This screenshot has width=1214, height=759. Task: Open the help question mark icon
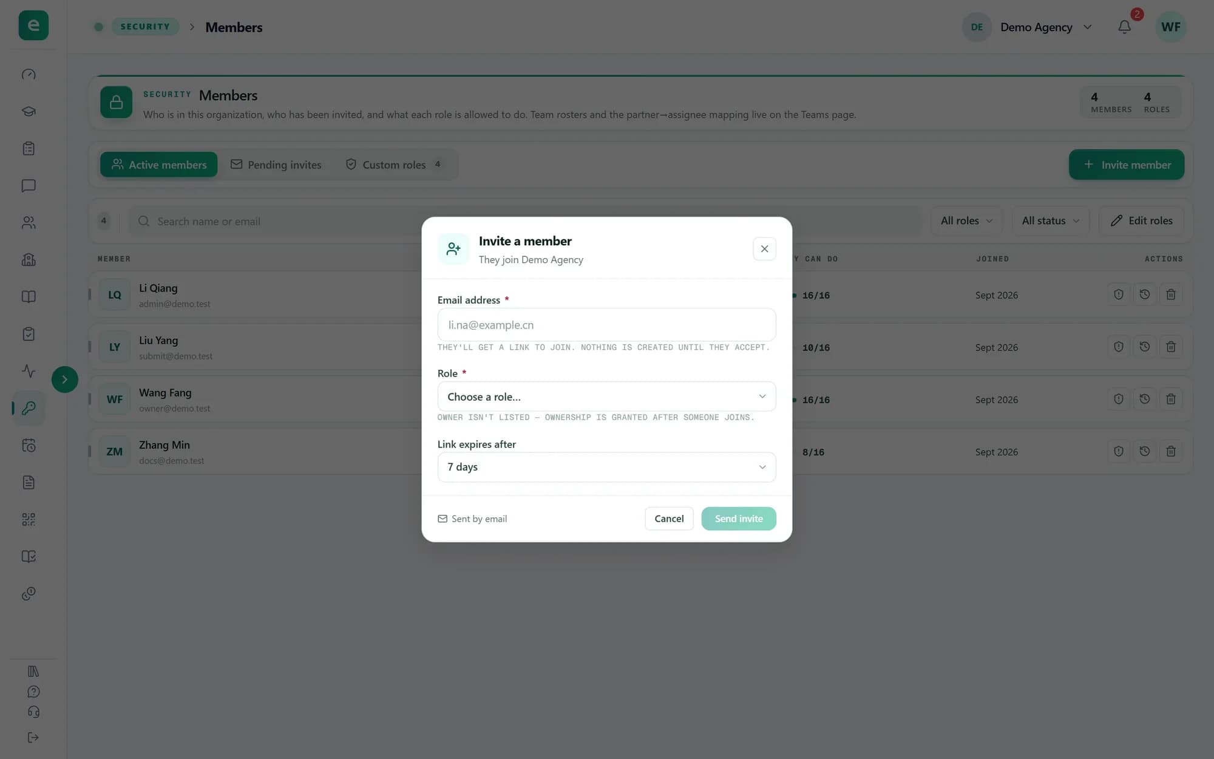click(33, 692)
